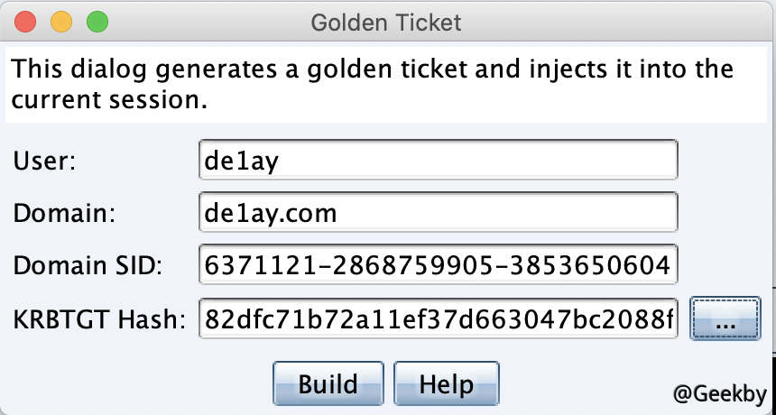The height and width of the screenshot is (415, 776).
Task: Click the "User:" label
Action: click(45, 161)
